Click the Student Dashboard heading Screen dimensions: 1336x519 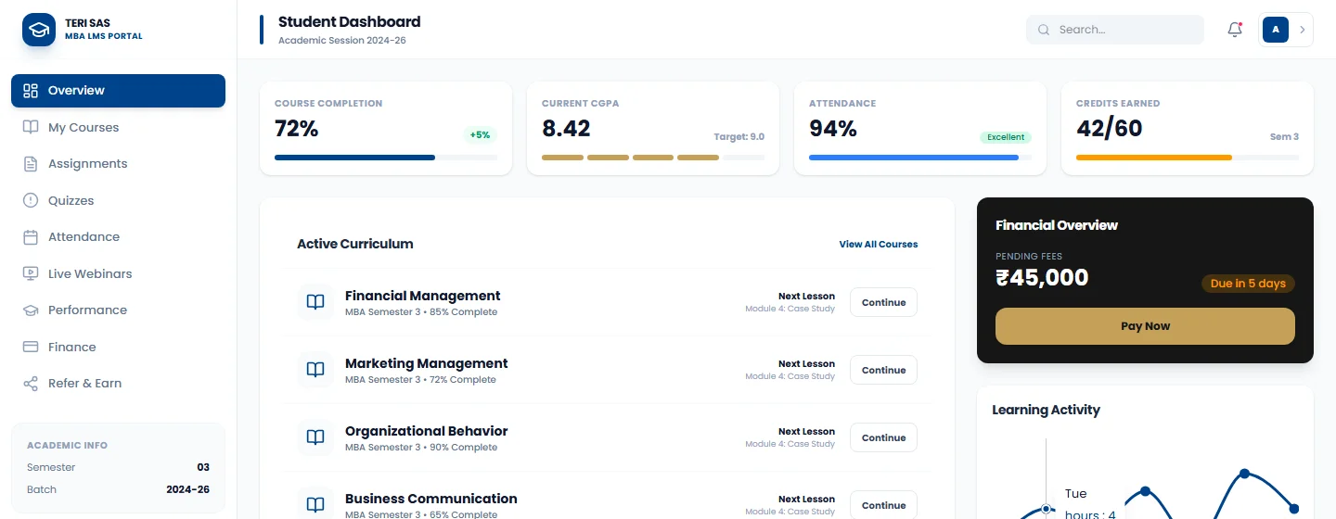(x=349, y=22)
